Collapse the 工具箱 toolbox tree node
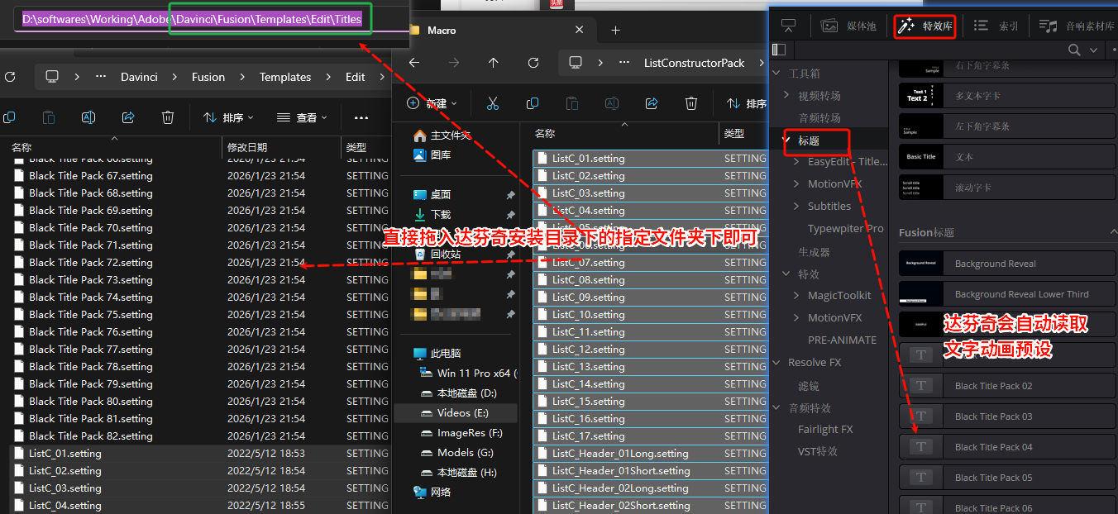This screenshot has width=1118, height=514. click(x=777, y=74)
